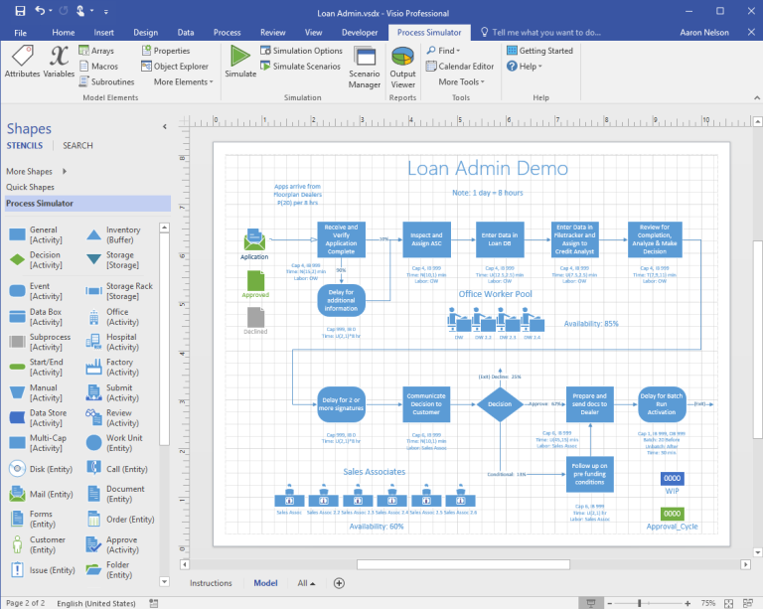Collapse the ribbon with the chevron
Viewport: 763px width, 609px height.
pyautogui.click(x=757, y=97)
